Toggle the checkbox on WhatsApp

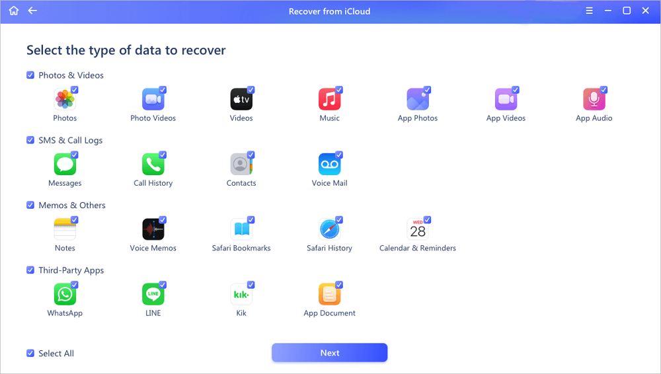tap(75, 285)
